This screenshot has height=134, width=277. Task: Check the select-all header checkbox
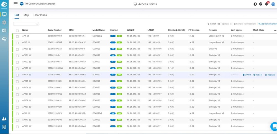17,30
